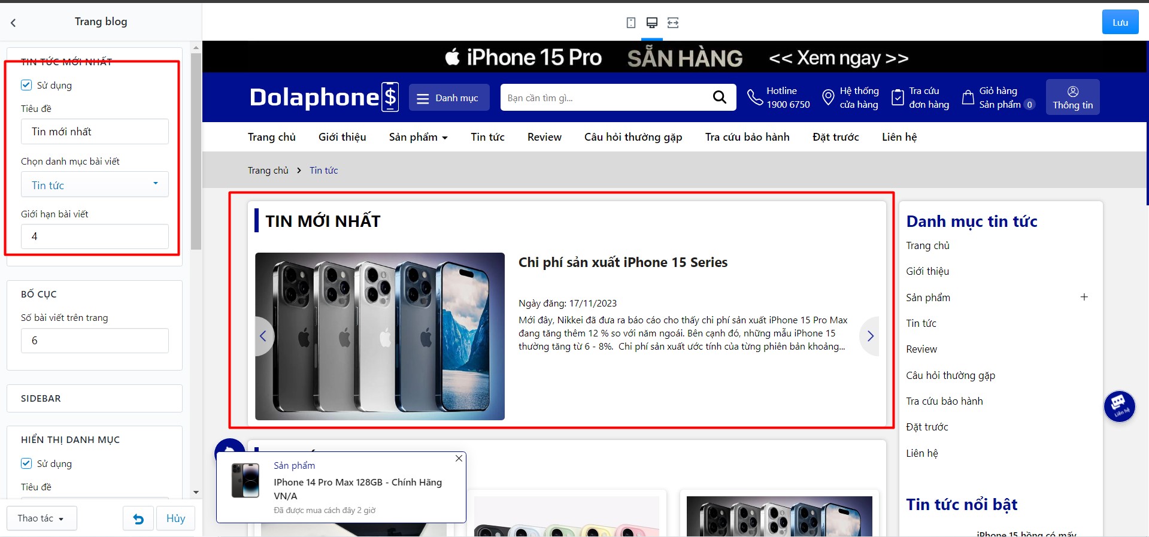Screen dimensions: 1149x537
Task: Click the order lookup clipboard icon
Action: click(x=898, y=97)
